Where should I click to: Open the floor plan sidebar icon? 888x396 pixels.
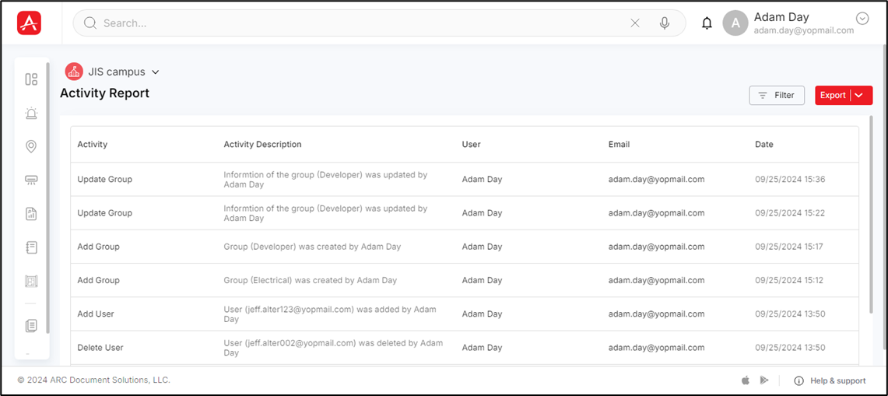click(x=31, y=282)
